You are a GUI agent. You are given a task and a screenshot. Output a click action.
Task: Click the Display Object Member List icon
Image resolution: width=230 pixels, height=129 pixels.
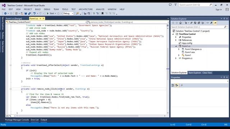pos(85,14)
